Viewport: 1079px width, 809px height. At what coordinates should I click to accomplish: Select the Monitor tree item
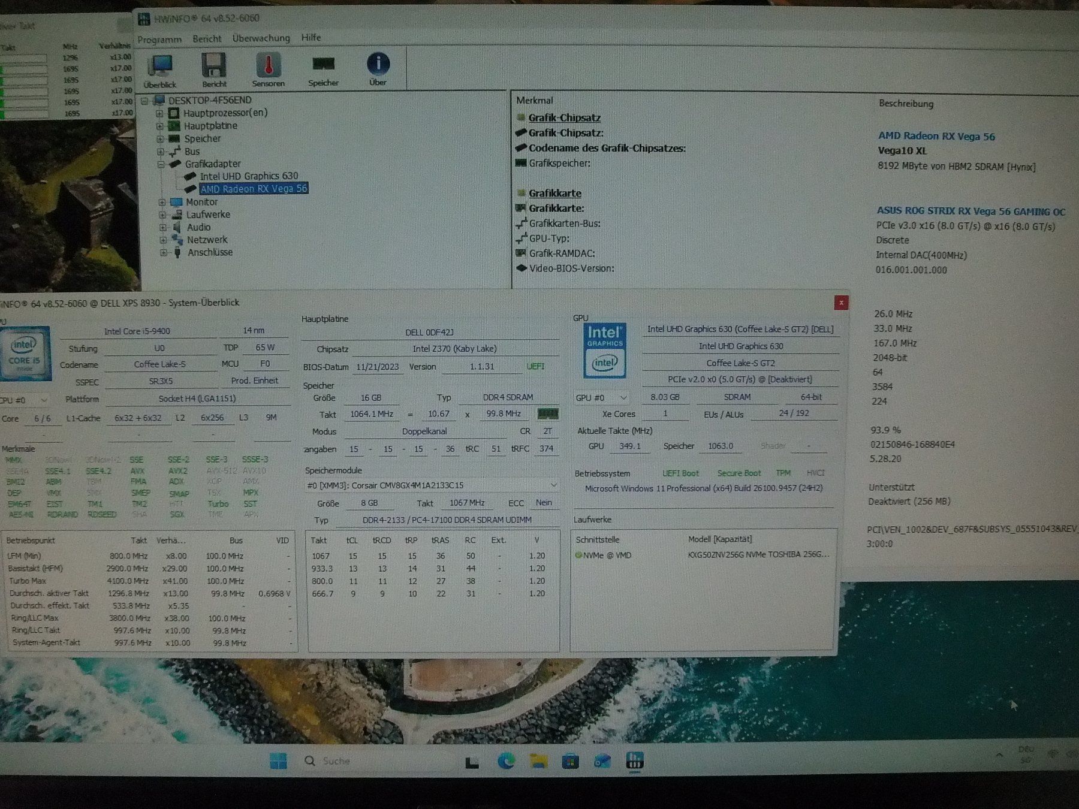point(201,202)
